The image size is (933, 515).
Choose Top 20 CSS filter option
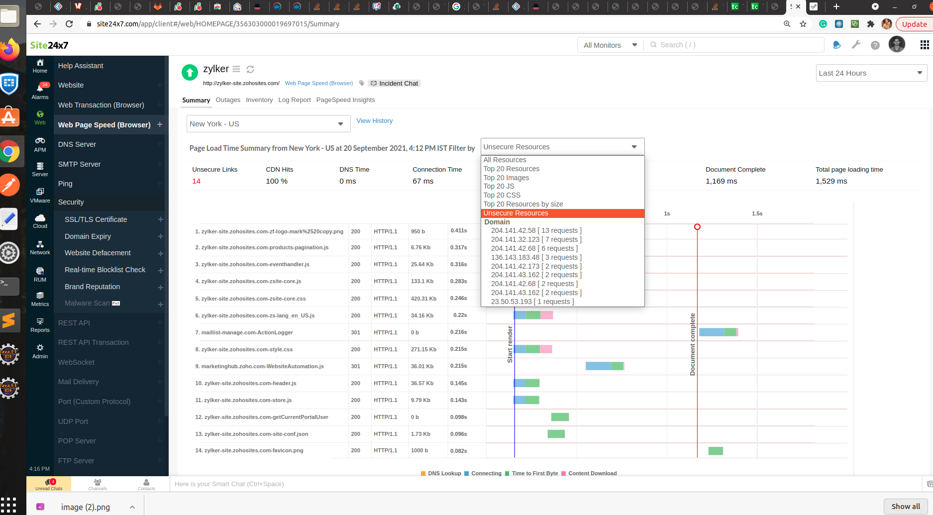coord(562,195)
